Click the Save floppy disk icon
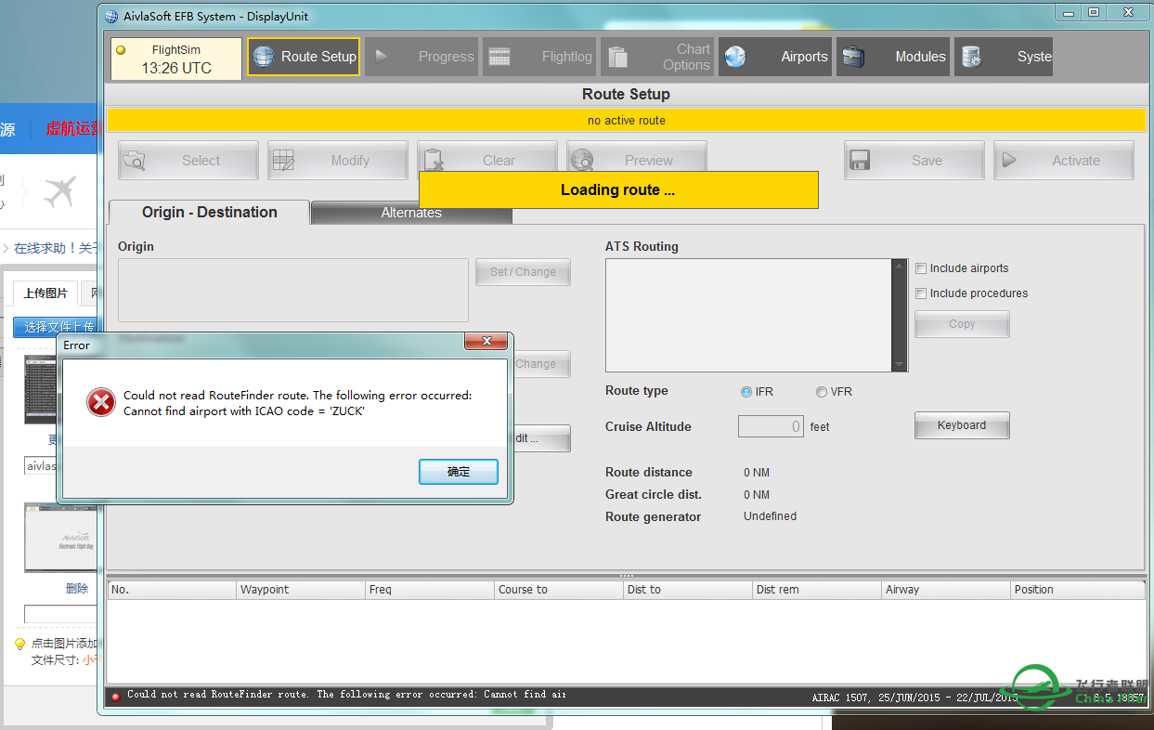 tap(860, 161)
